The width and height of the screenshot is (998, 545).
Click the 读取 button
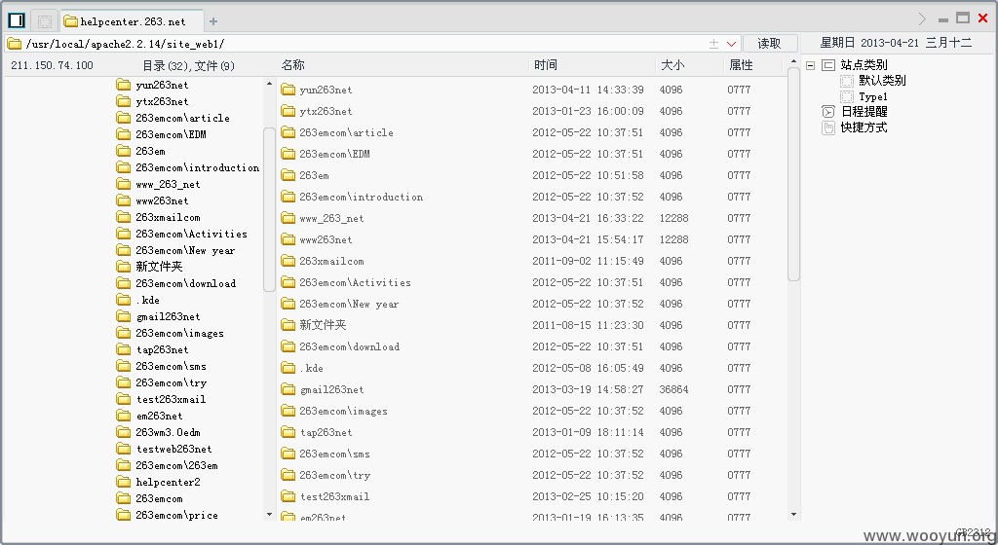pyautogui.click(x=770, y=43)
